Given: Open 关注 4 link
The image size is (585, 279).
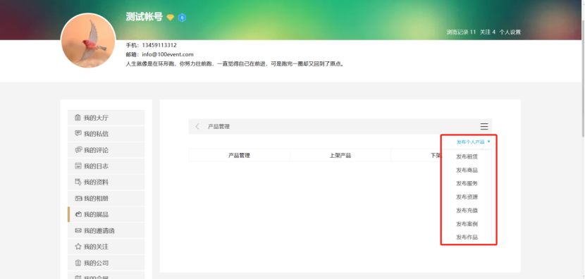Looking at the screenshot, I should click(487, 32).
